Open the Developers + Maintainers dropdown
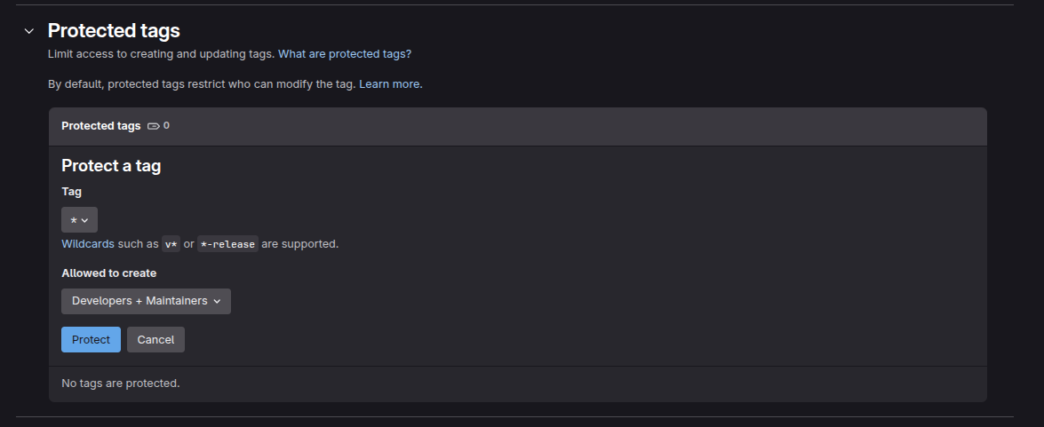1044x427 pixels. pyautogui.click(x=146, y=301)
